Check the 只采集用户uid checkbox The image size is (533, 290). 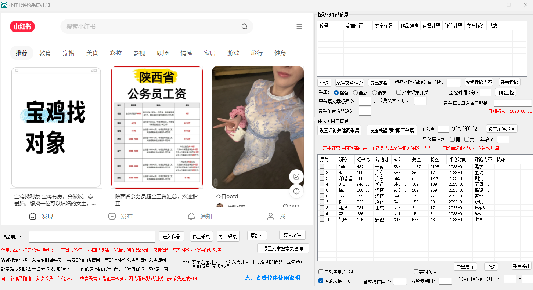point(321,272)
